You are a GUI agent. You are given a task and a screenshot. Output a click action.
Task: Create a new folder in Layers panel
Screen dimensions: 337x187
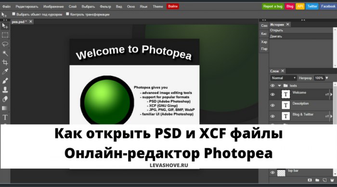317,180
